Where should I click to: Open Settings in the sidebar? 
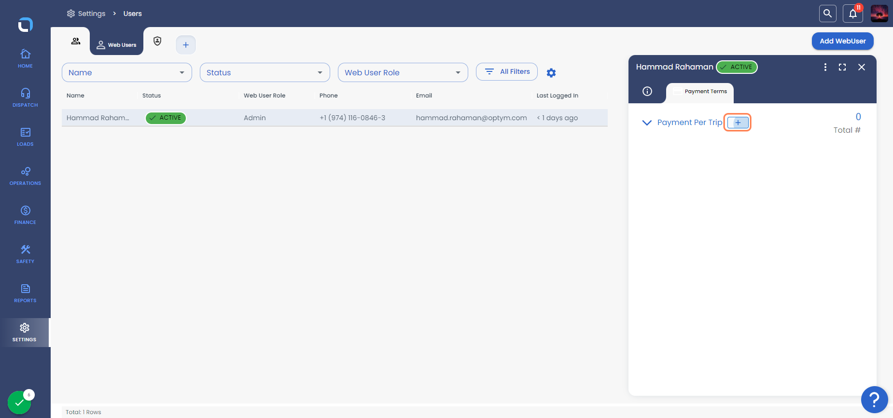coord(25,333)
